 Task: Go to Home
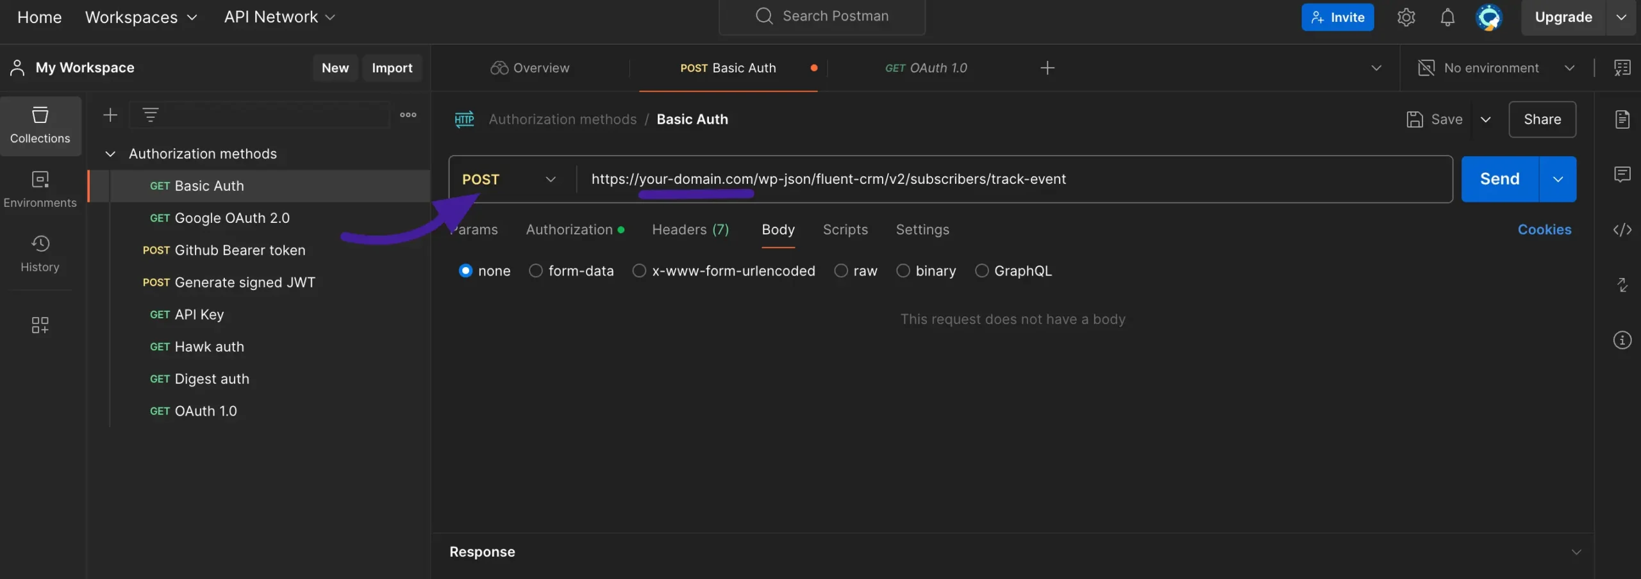(x=39, y=17)
